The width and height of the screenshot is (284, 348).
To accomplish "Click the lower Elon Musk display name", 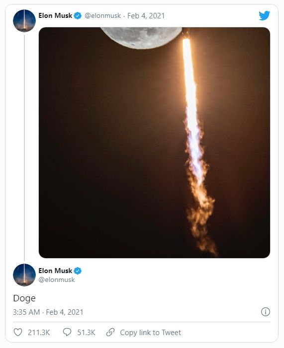I will tap(55, 271).
